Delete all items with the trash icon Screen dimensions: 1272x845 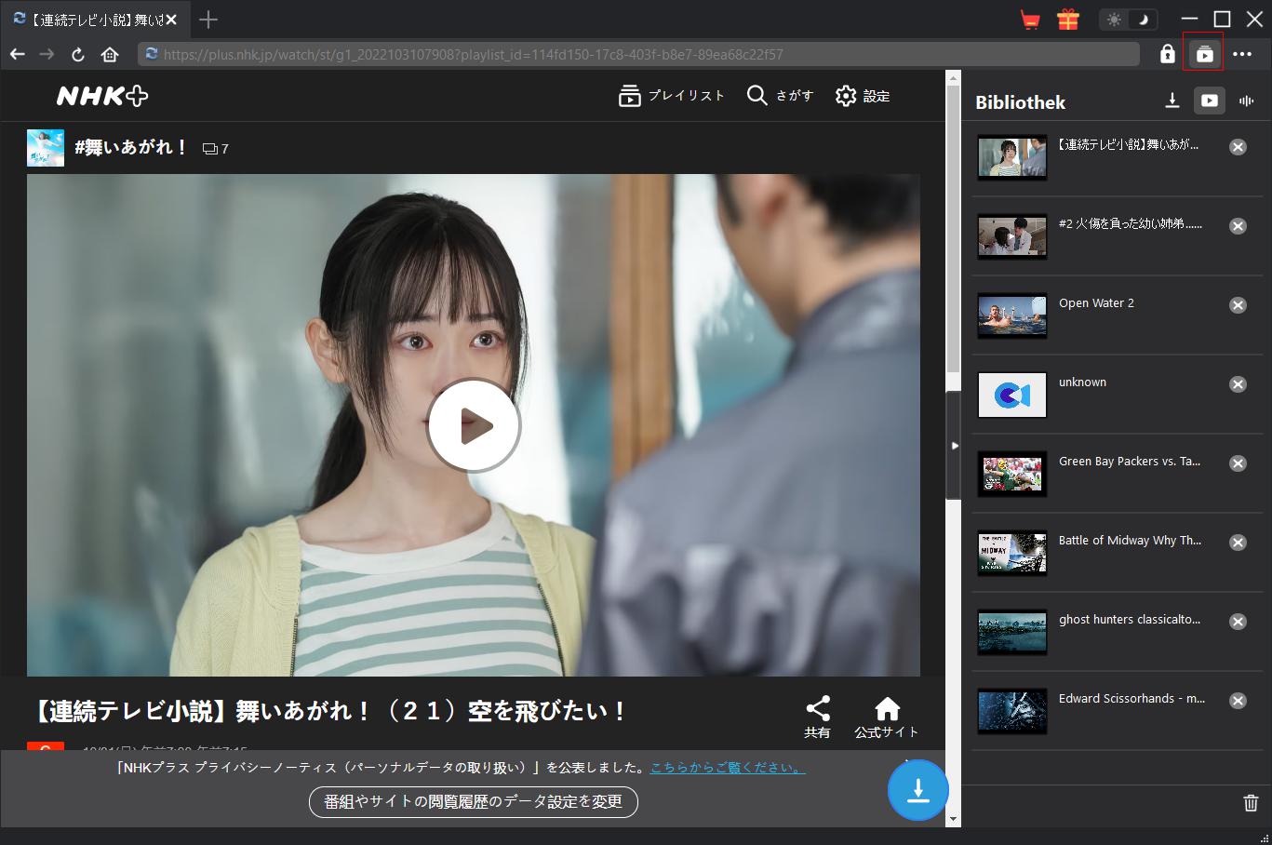1251,802
